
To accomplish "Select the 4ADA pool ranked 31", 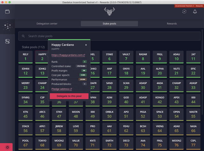I will point(160,86).
